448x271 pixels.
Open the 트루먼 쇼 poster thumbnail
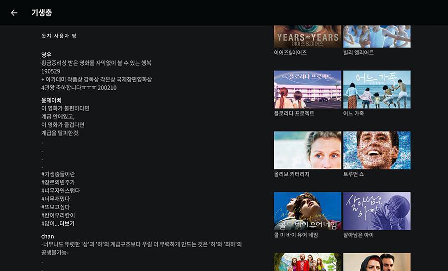pyautogui.click(x=377, y=150)
